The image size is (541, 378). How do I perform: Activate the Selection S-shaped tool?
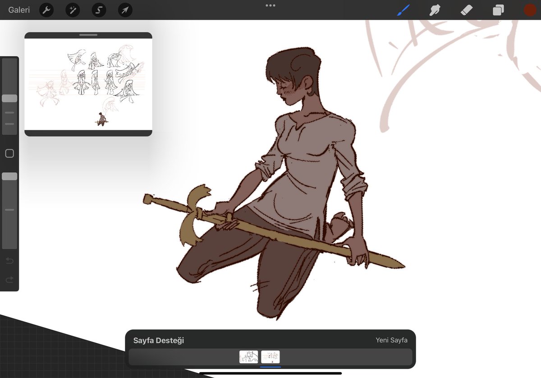click(x=99, y=9)
